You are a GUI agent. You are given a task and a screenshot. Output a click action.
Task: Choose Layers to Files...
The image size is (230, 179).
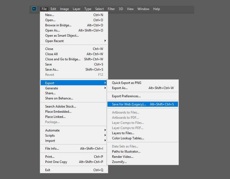click(x=143, y=133)
